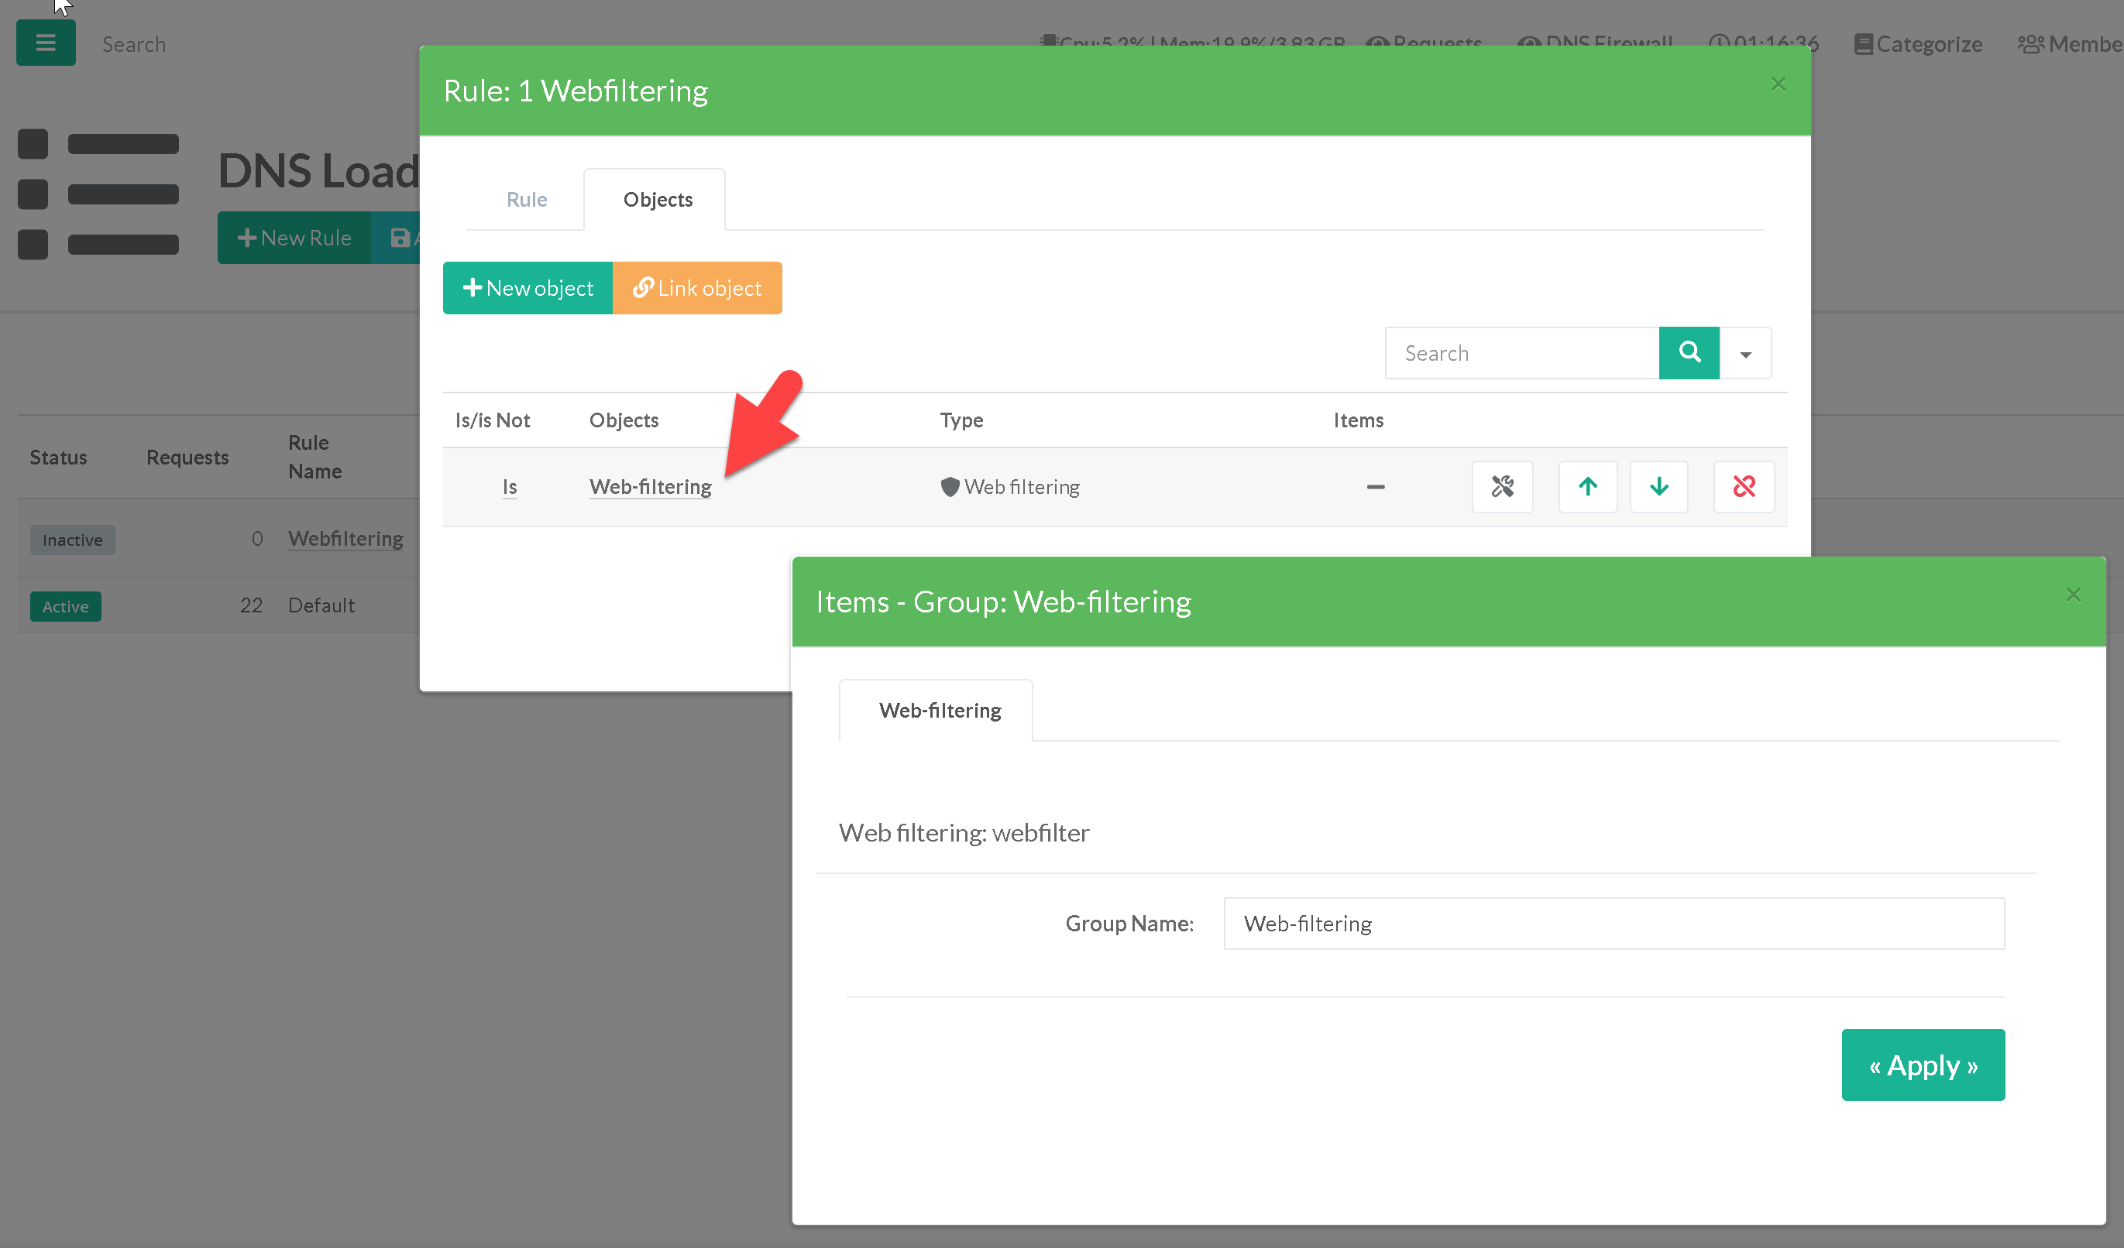
Task: Select the Web-filtering tab in Items dialog
Action: point(939,711)
